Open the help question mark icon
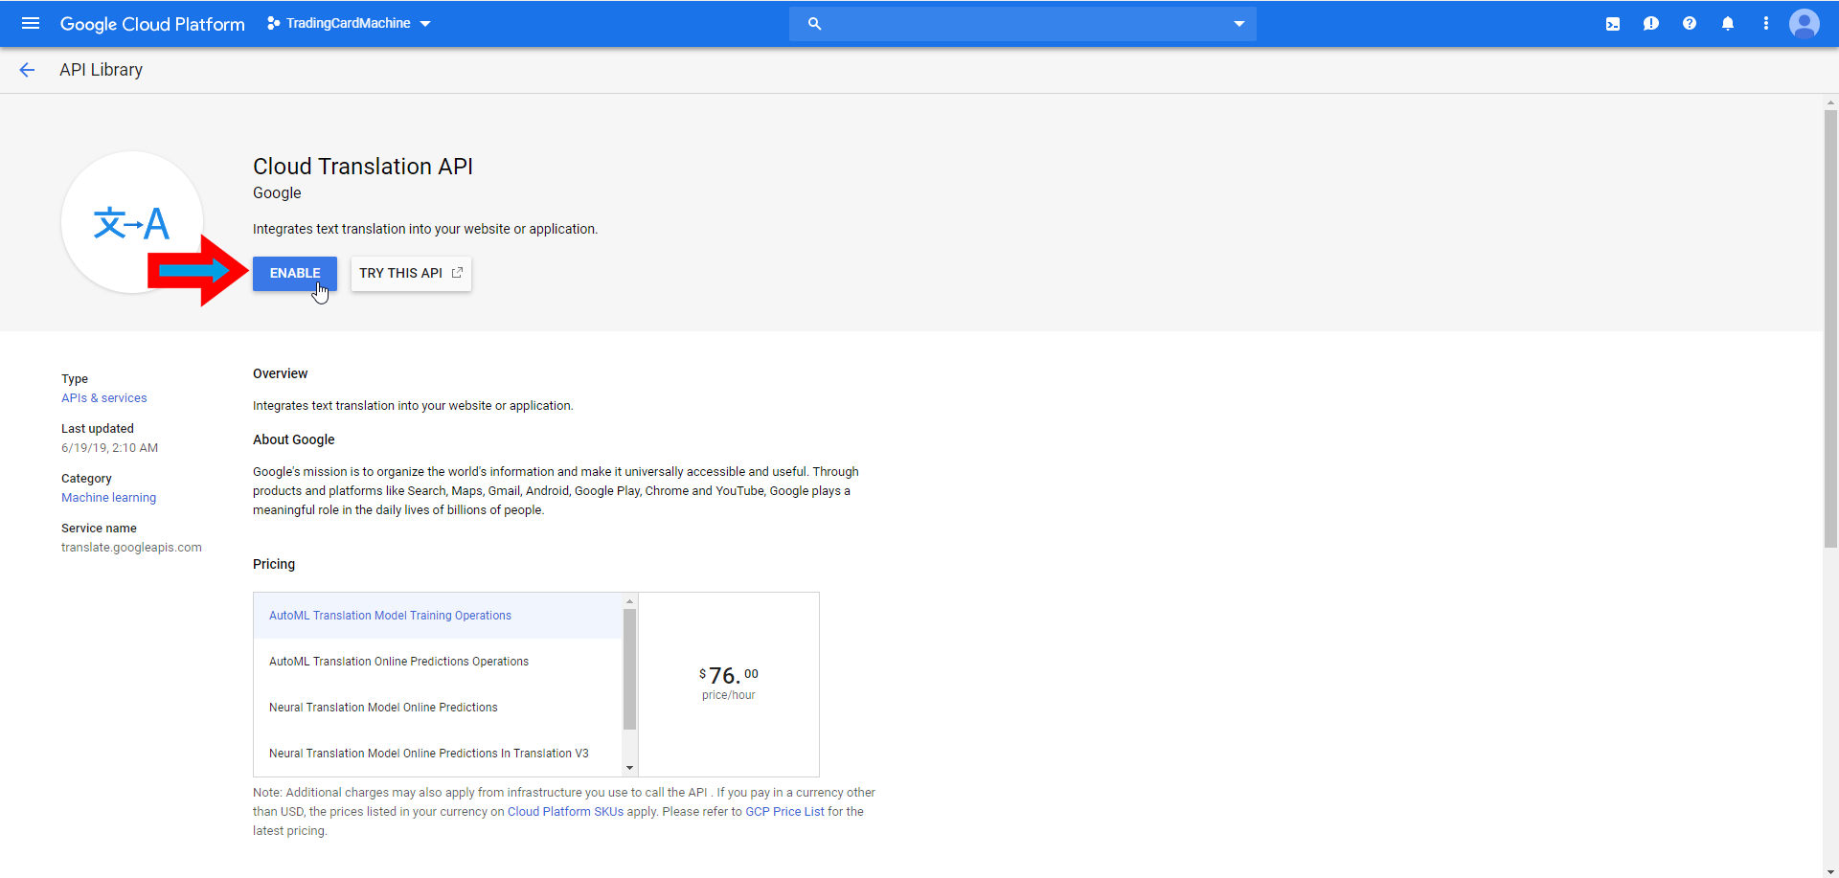Screen dimensions: 1839x878 [1690, 24]
